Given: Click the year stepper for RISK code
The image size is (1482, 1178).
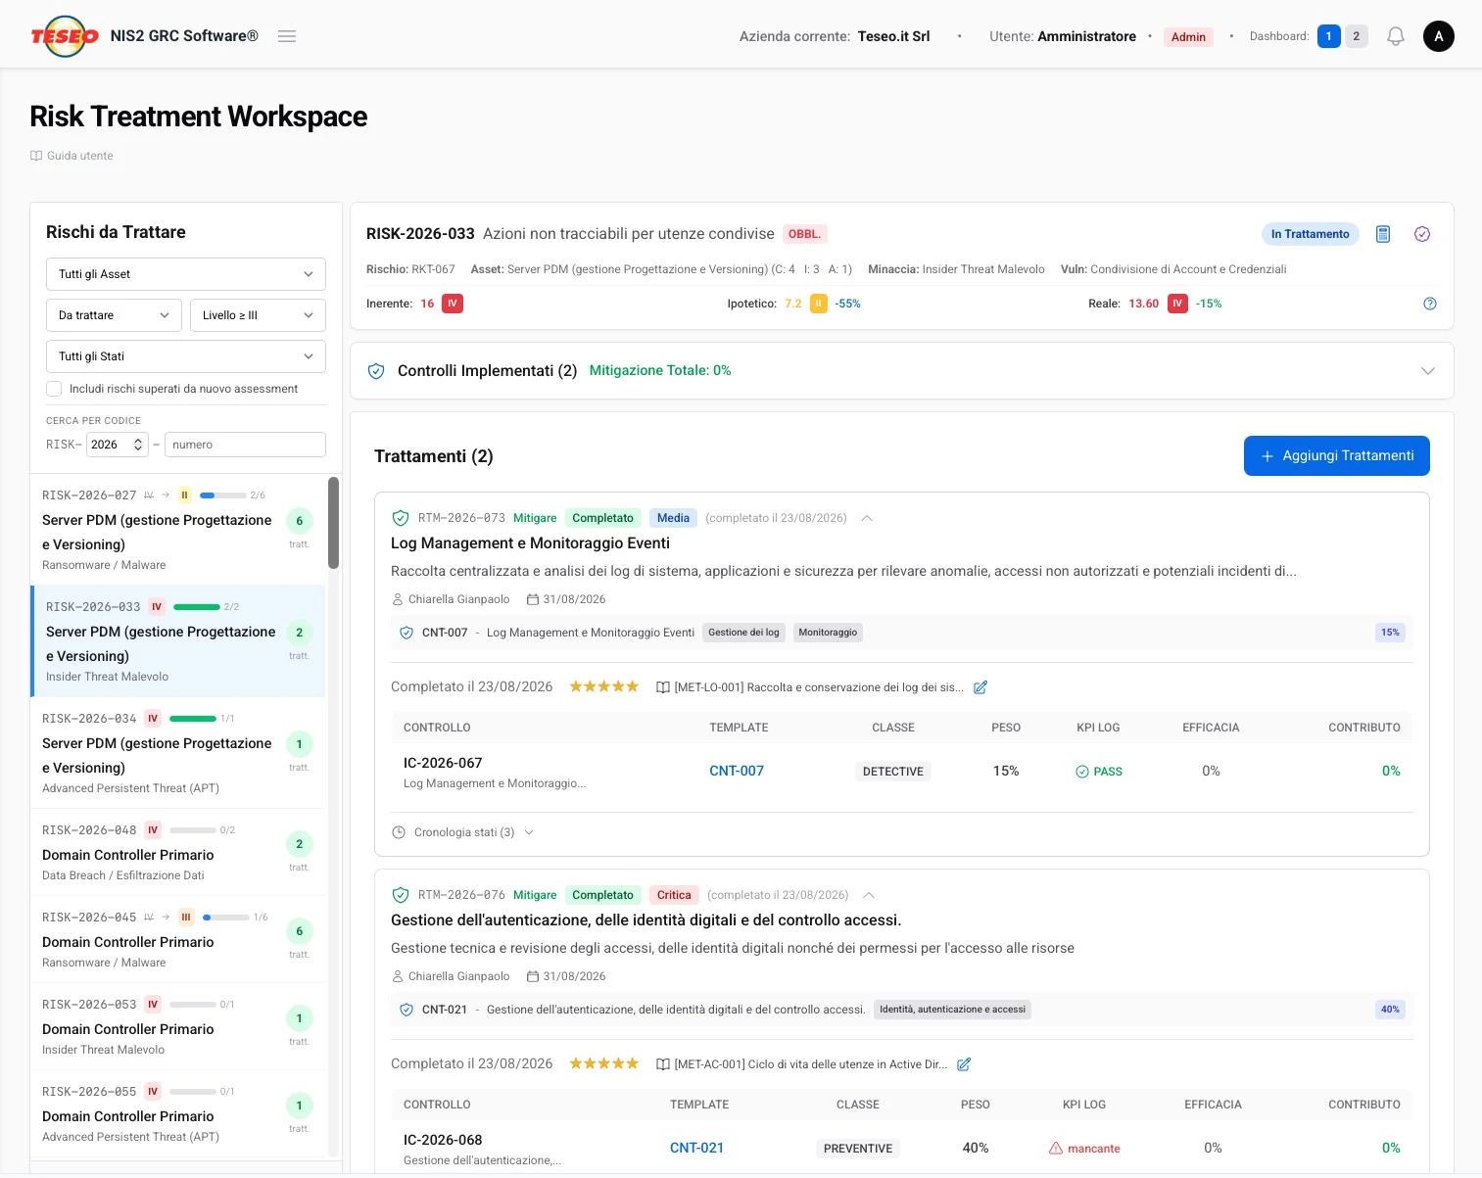Looking at the screenshot, I should click(x=138, y=445).
